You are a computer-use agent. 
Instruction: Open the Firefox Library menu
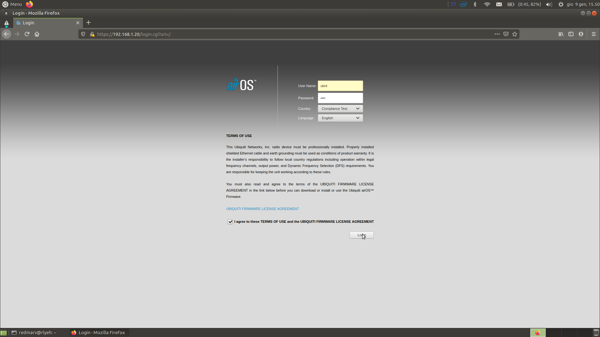point(561,34)
